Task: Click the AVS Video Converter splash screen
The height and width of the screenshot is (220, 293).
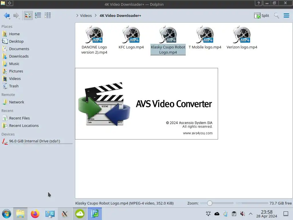Action: pyautogui.click(x=146, y=104)
